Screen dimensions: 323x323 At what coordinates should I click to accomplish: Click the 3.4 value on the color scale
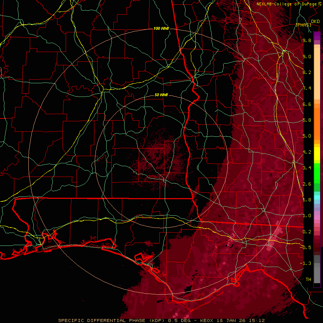[307, 168]
